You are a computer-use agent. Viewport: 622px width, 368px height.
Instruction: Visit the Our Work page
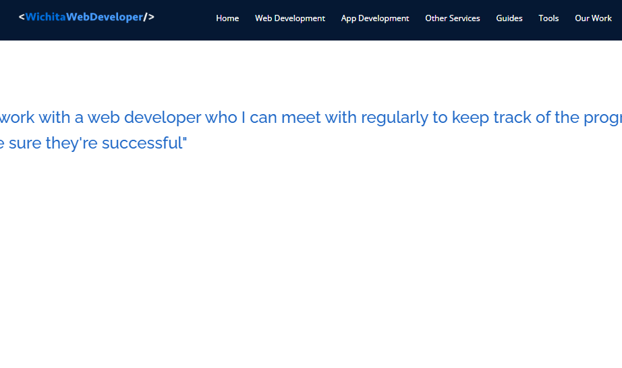[x=593, y=18]
